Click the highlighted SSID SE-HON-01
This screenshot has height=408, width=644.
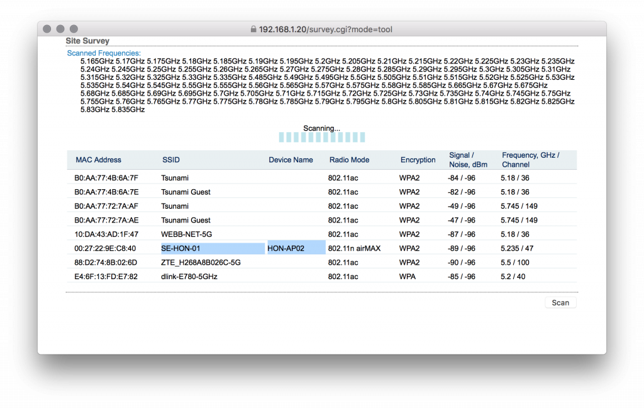click(180, 248)
